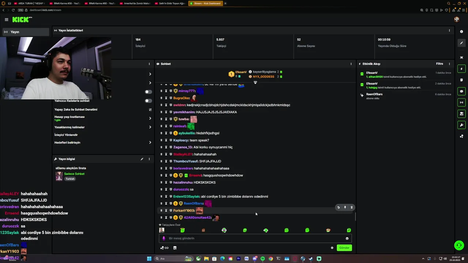
Task: Switch to RReN Karma #80 tab
Action: 99,3
